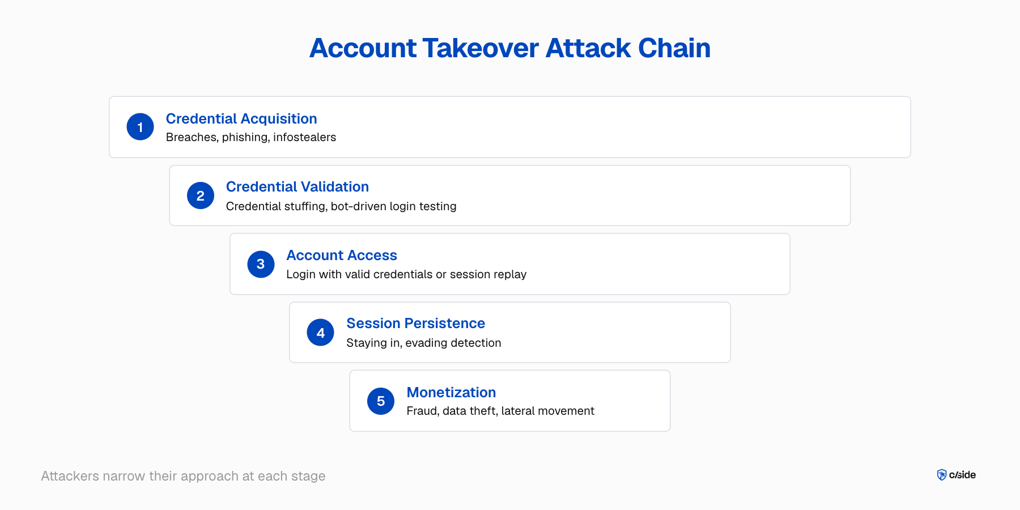Click the Credential Acquisition heading
The height and width of the screenshot is (510, 1020).
click(x=241, y=118)
